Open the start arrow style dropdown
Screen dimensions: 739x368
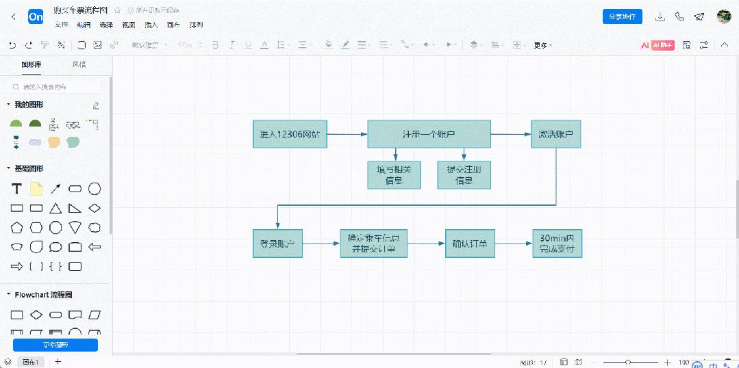[x=428, y=45]
